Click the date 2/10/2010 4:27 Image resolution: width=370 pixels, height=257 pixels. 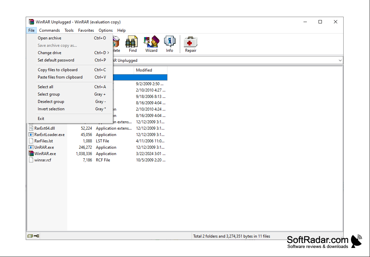(151, 90)
